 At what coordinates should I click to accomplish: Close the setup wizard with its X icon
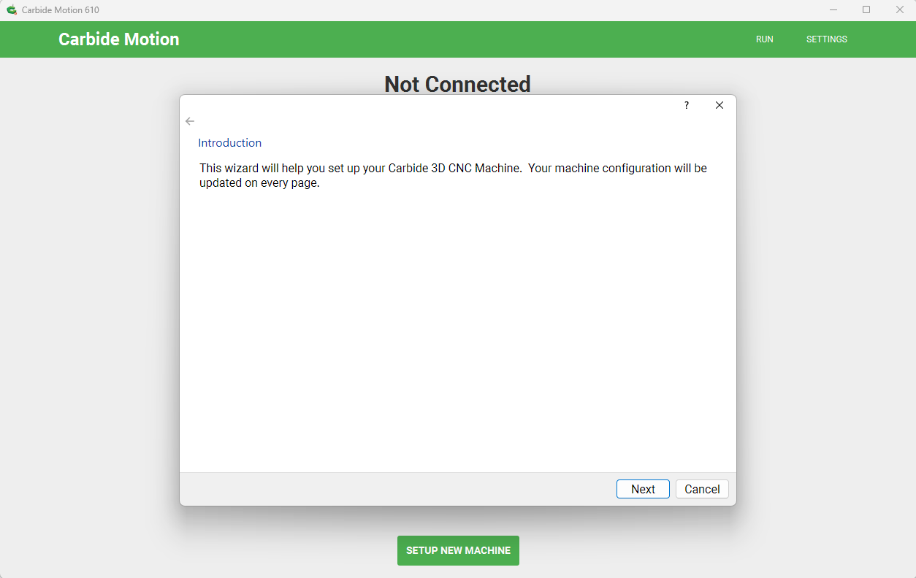(720, 105)
